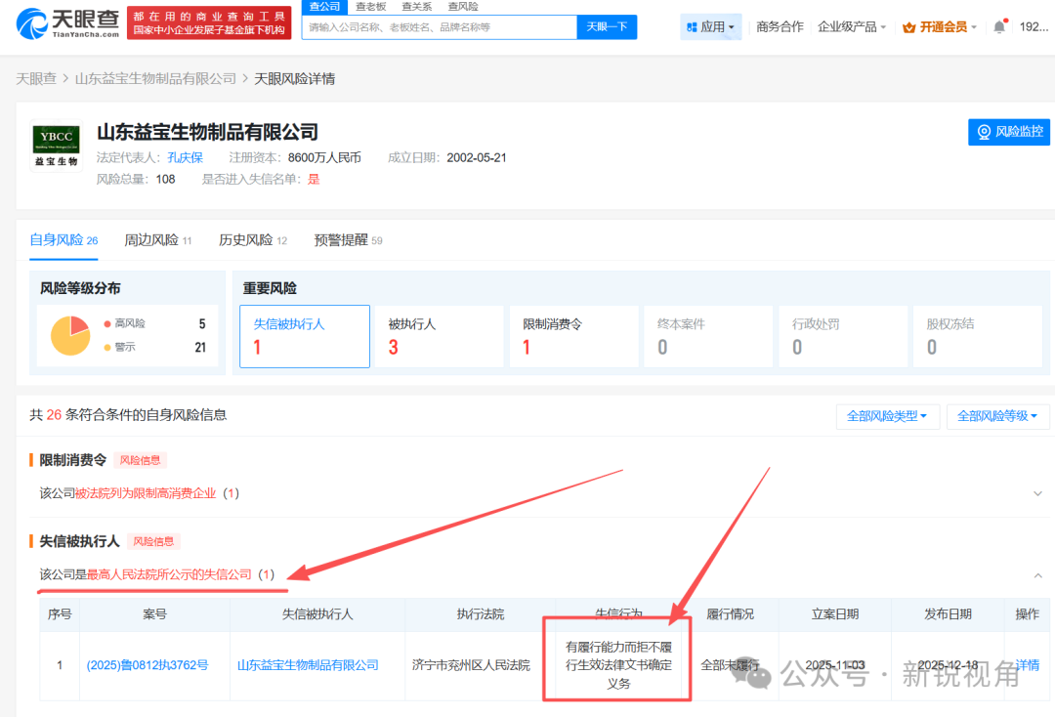The width and height of the screenshot is (1055, 717).
Task: Click the notification bell icon
Action: pyautogui.click(x=998, y=26)
